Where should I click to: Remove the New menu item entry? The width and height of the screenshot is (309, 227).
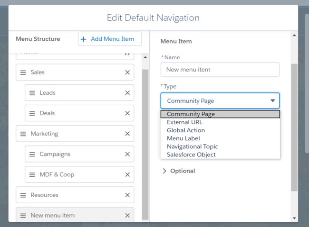pos(127,216)
